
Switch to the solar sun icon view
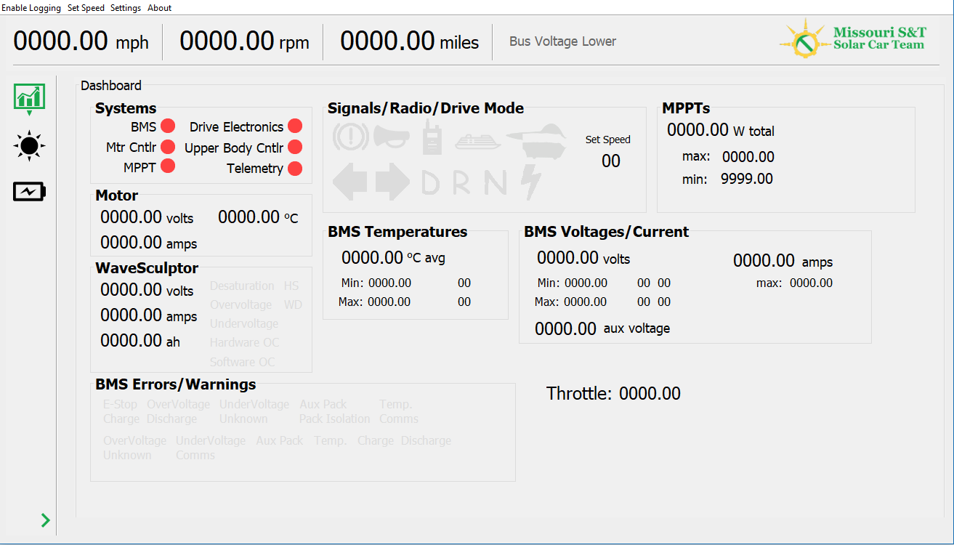29,146
